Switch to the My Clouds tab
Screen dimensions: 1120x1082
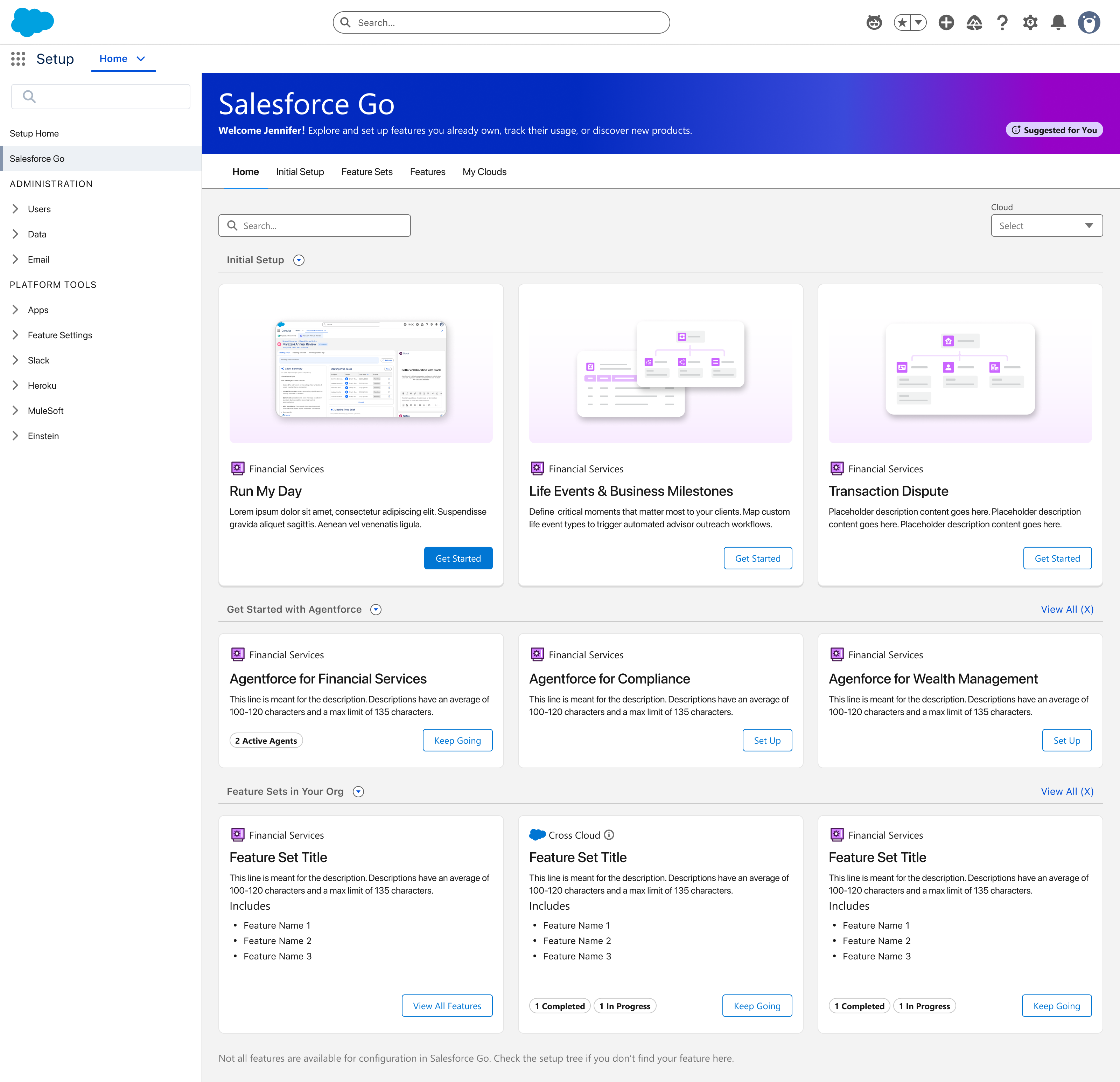pos(484,172)
